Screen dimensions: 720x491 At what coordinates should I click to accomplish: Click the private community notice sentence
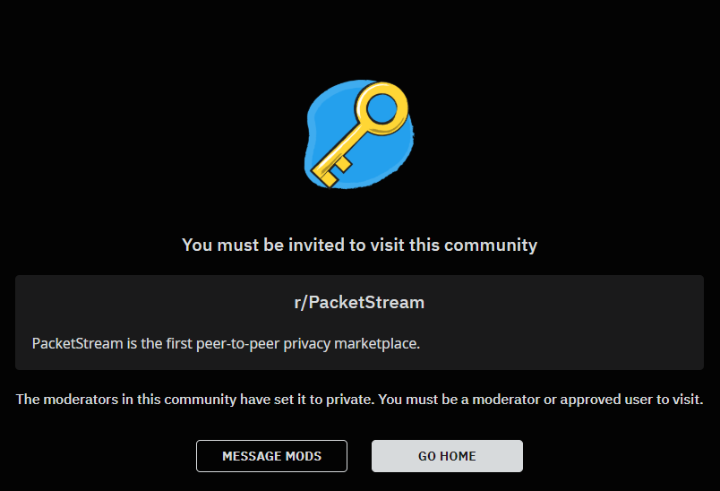click(359, 400)
